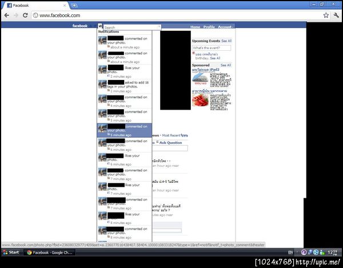
Task: Bookmark this page with the star icon
Action: (x=326, y=15)
